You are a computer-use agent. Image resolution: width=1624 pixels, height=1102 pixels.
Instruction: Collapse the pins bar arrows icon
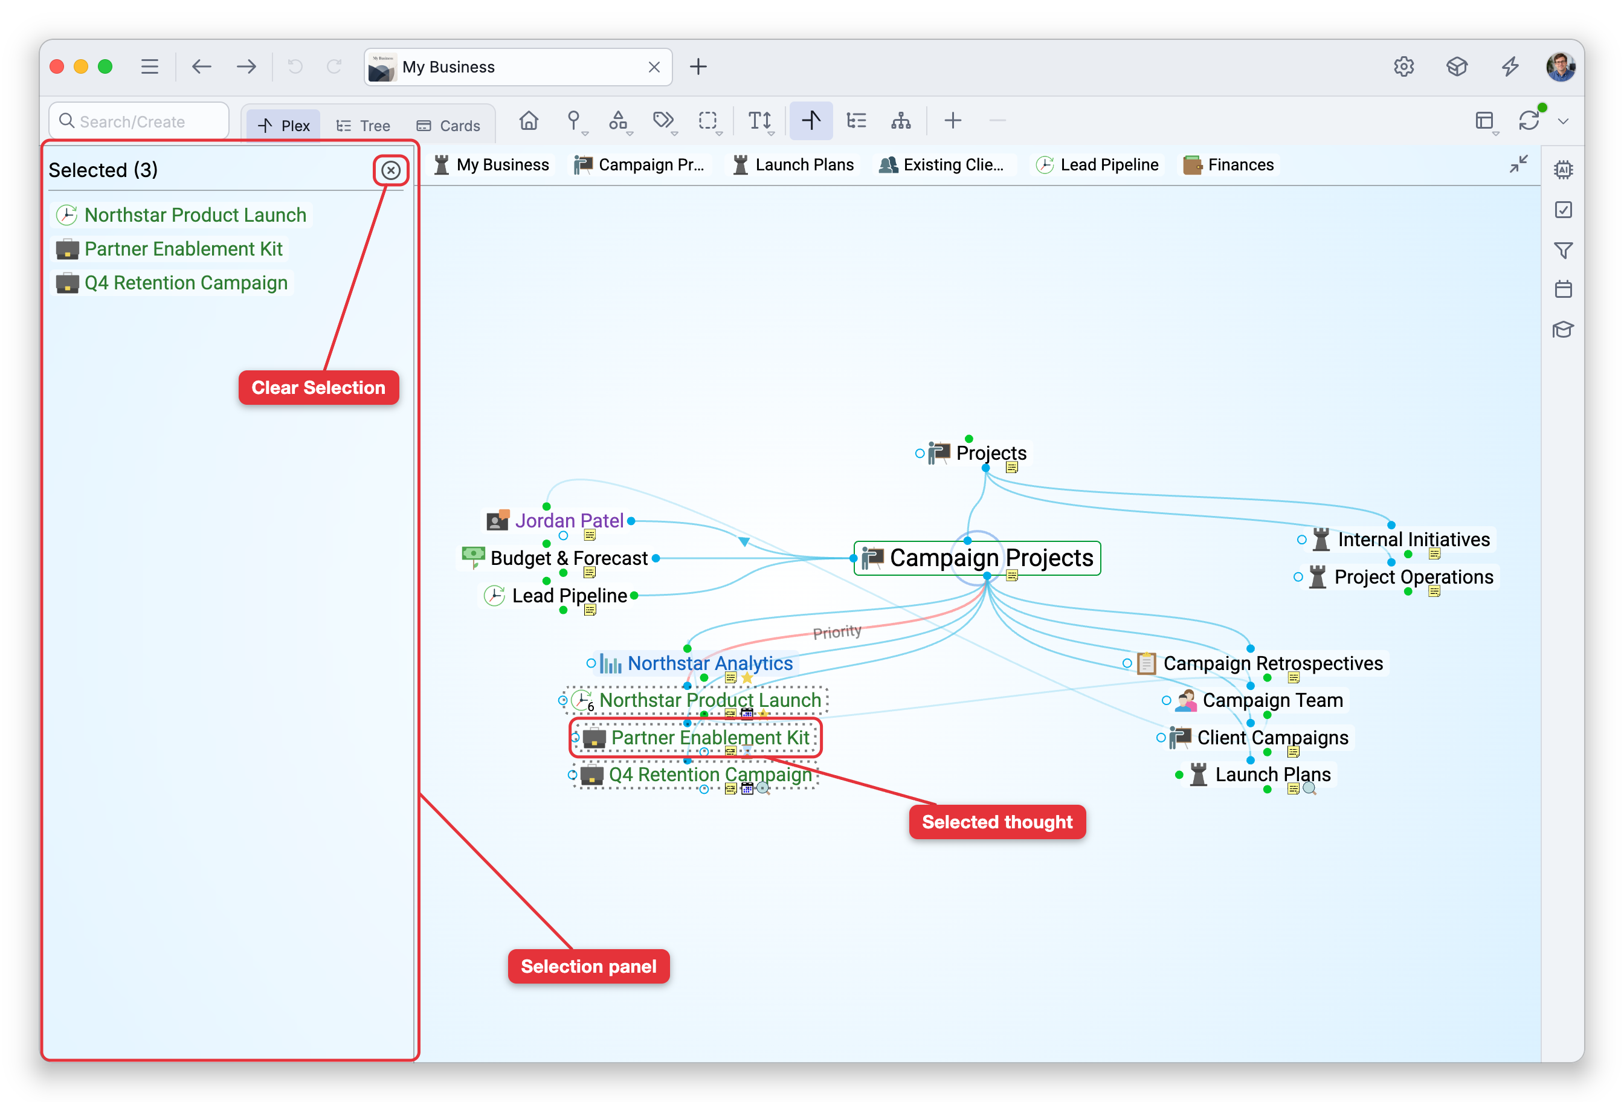point(1518,164)
